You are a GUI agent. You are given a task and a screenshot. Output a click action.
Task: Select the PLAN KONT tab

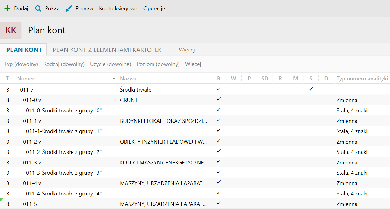24,50
